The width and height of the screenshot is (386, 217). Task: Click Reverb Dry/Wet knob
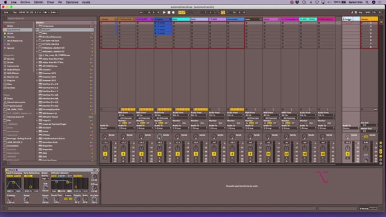(x=94, y=200)
